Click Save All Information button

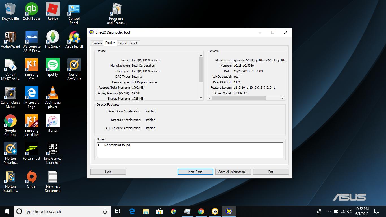click(233, 172)
